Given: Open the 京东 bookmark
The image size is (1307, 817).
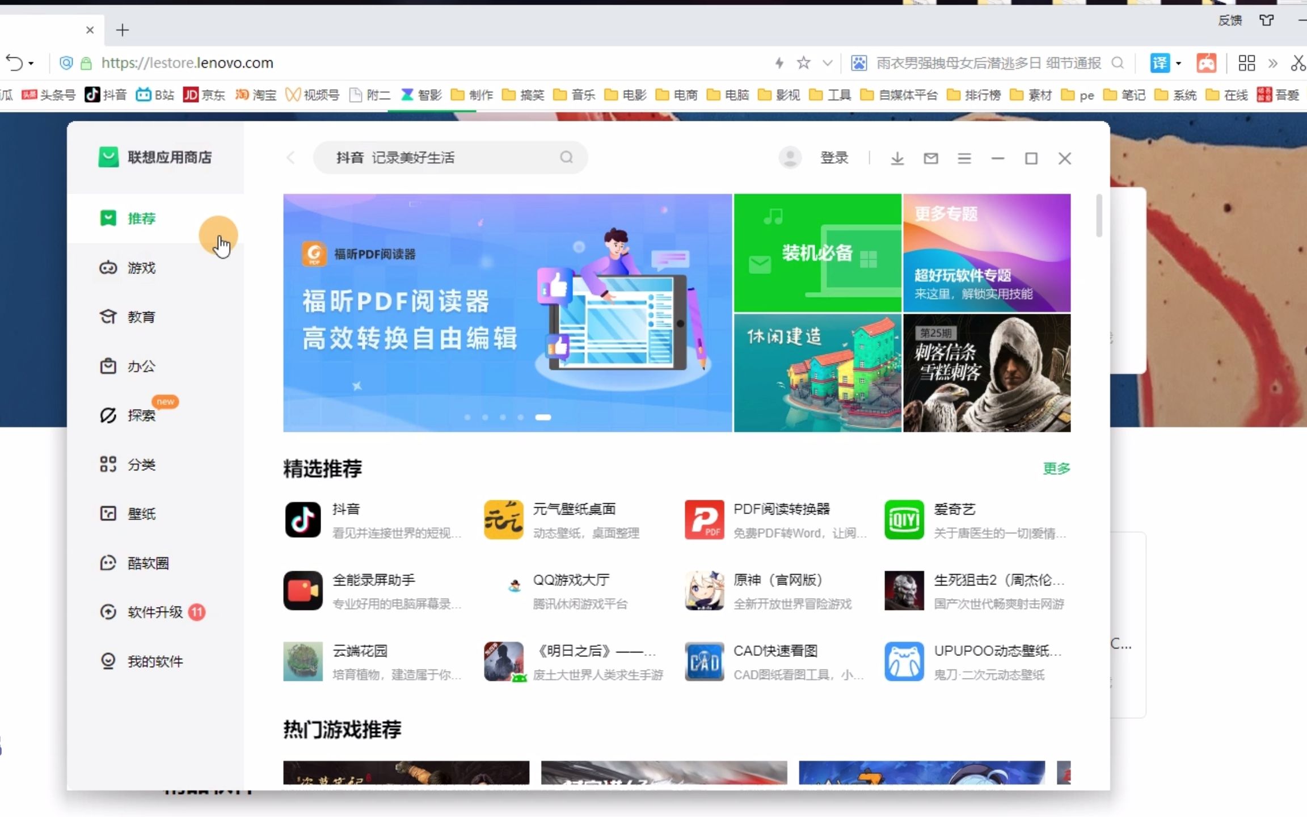Looking at the screenshot, I should click(204, 95).
